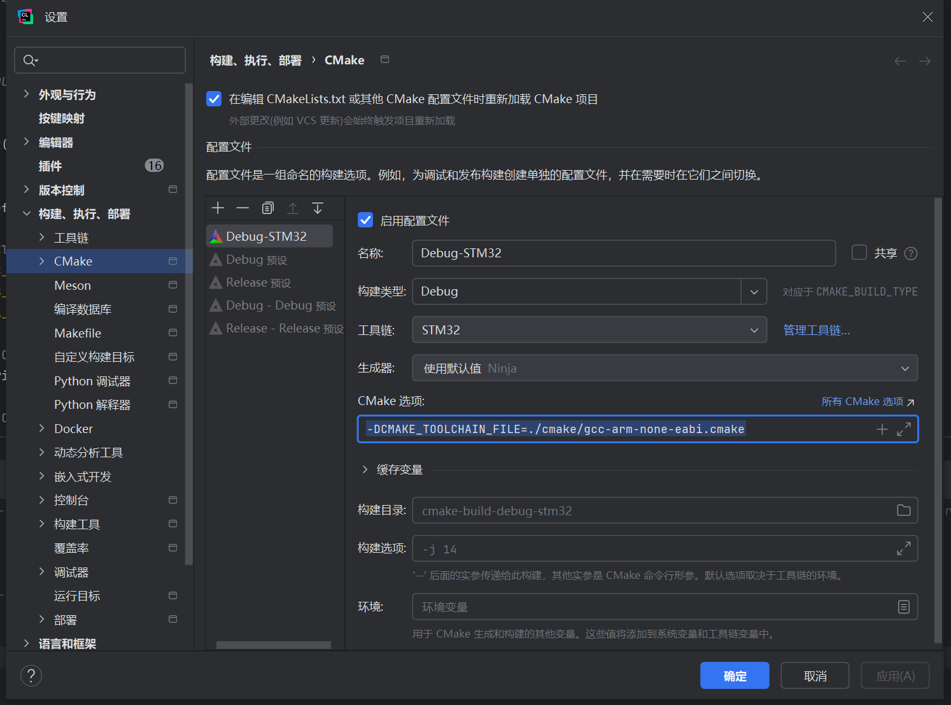Screen dimensions: 951x705
Task: Click the profile settings vertical scrollbar
Action: click(938, 420)
